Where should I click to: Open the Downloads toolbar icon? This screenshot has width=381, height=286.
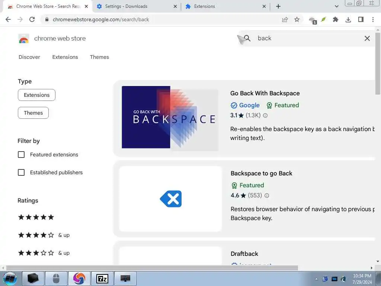pos(348,19)
